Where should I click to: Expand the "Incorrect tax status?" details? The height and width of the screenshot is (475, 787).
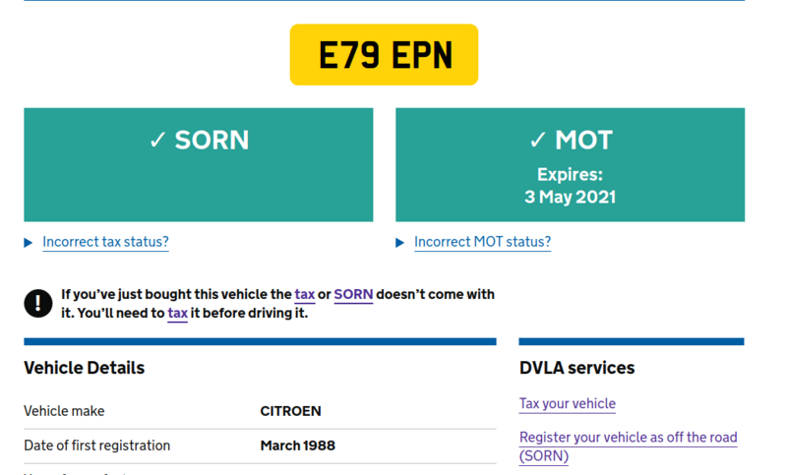[105, 242]
